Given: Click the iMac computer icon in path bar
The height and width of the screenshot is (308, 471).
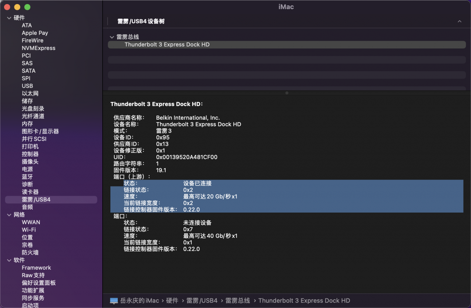Looking at the screenshot, I should tap(114, 301).
